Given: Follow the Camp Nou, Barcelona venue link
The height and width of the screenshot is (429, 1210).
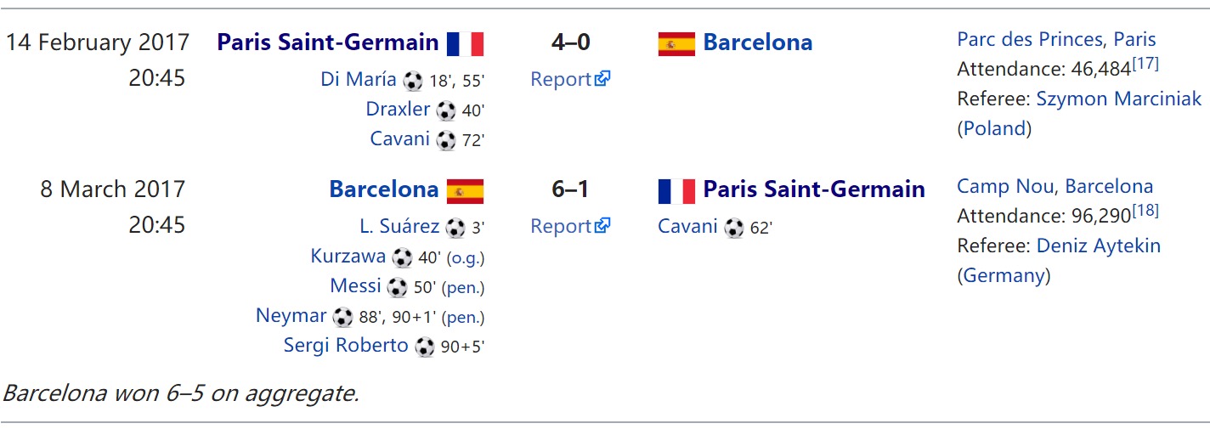Looking at the screenshot, I should coord(1055,186).
